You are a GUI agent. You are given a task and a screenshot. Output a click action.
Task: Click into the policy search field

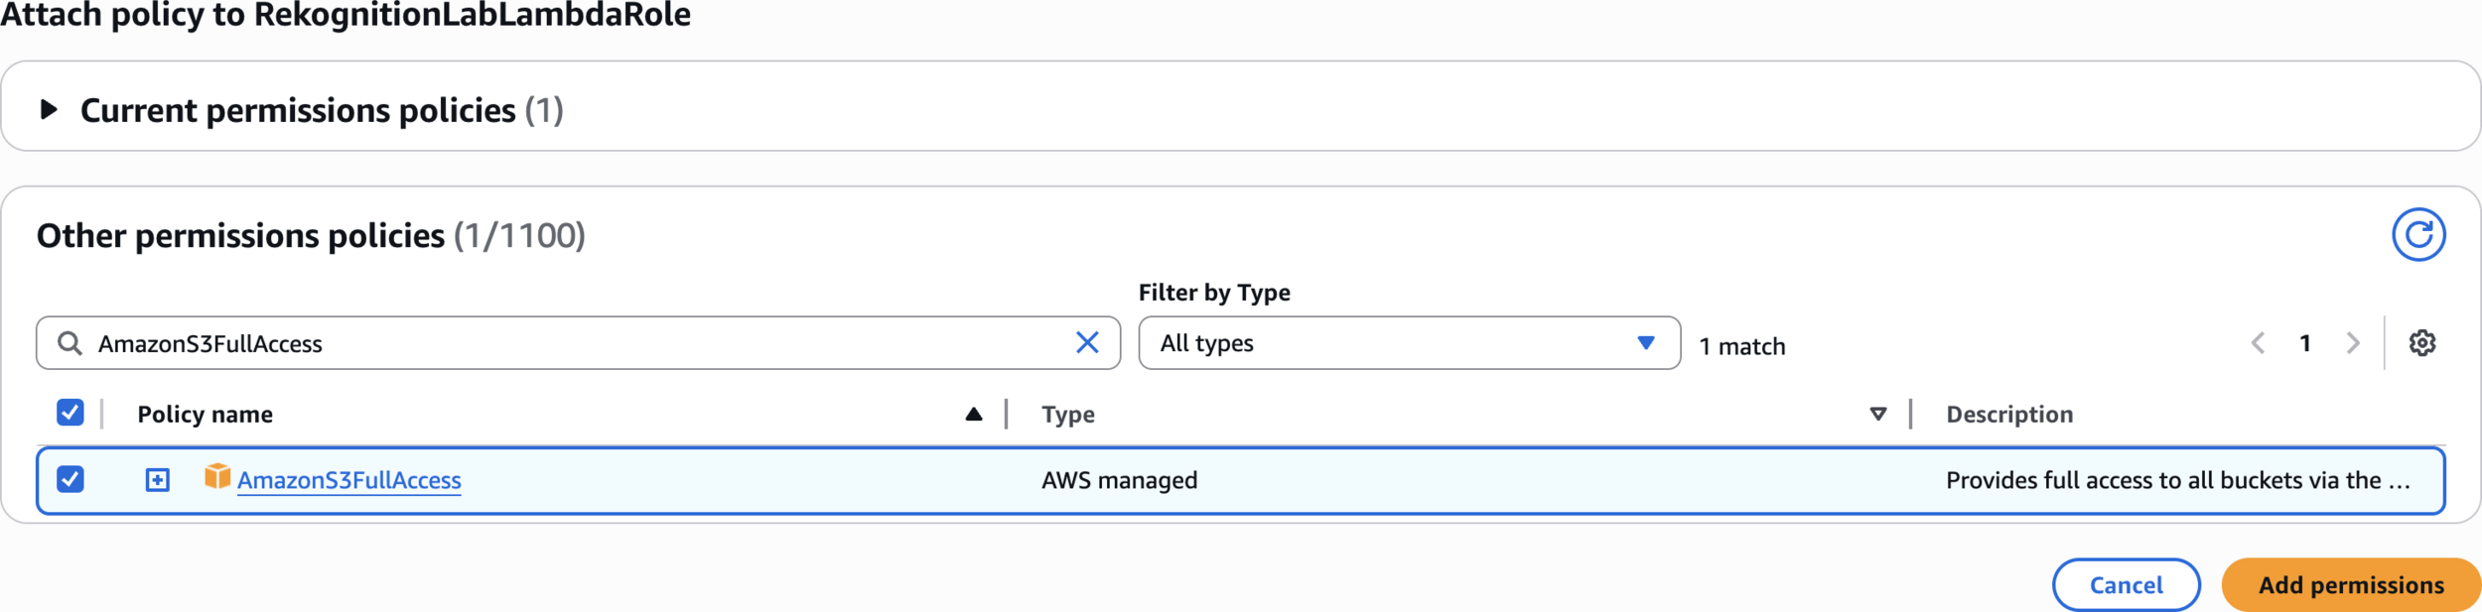tap(576, 343)
